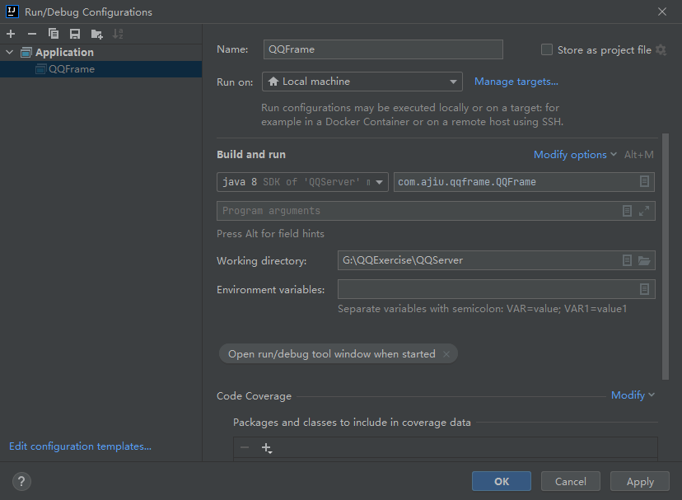The width and height of the screenshot is (682, 500).
Task: Open the Modify options menu
Action: tap(575, 155)
